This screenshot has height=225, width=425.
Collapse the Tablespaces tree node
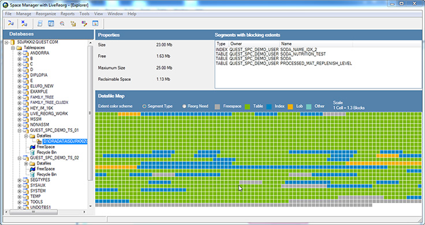pos(13,48)
